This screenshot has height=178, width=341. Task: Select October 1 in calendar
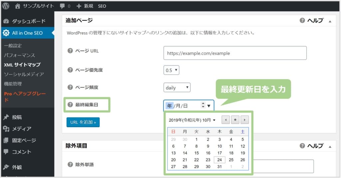click(196, 139)
